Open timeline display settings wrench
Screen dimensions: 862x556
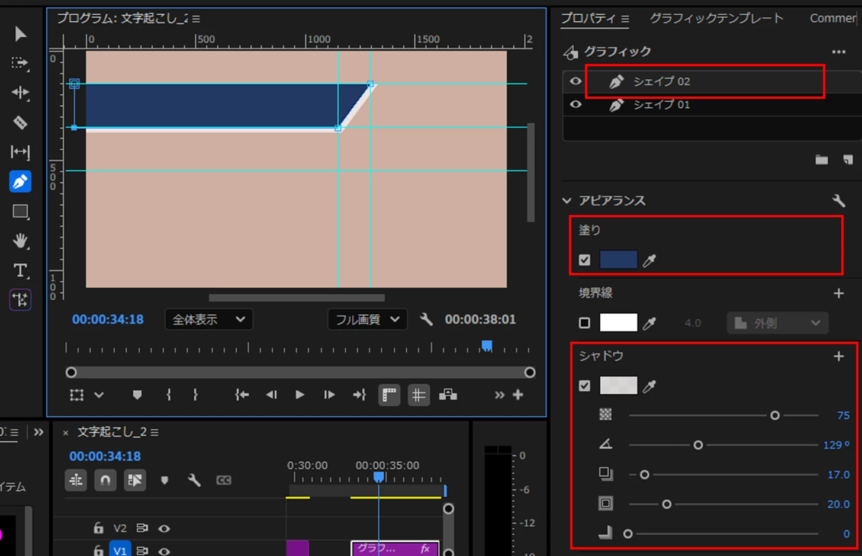click(194, 480)
